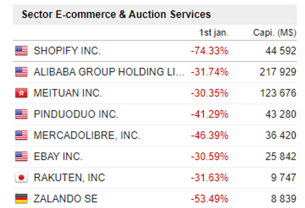The width and height of the screenshot is (305, 208).
Task: Open the EBAY INC. link
Action: (x=58, y=156)
